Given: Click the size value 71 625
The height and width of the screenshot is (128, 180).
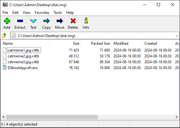Looking at the screenshot, I should [74, 50].
